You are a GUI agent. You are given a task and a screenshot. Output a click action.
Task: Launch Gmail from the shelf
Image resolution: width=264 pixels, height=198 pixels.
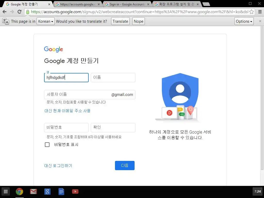click(x=33, y=192)
